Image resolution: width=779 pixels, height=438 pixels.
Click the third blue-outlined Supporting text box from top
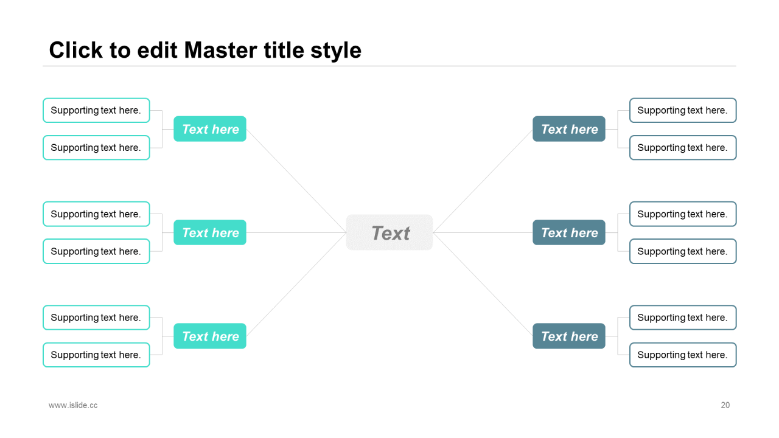click(683, 214)
